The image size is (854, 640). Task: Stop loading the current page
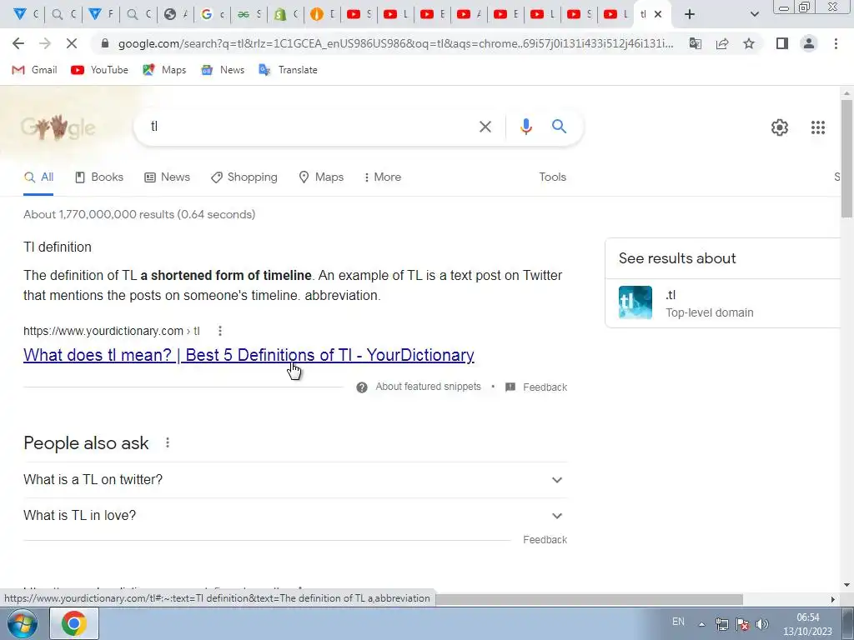(72, 43)
